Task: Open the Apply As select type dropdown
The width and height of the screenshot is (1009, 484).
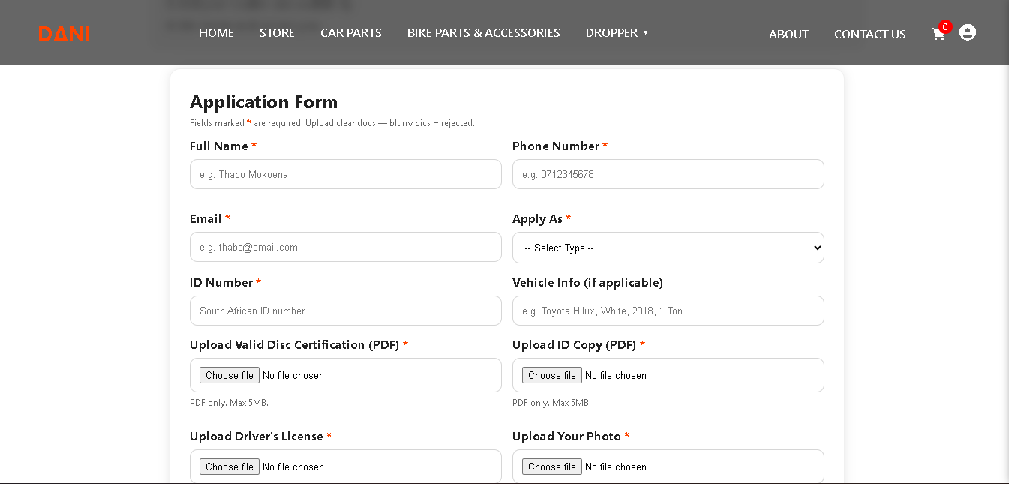Action: click(668, 248)
